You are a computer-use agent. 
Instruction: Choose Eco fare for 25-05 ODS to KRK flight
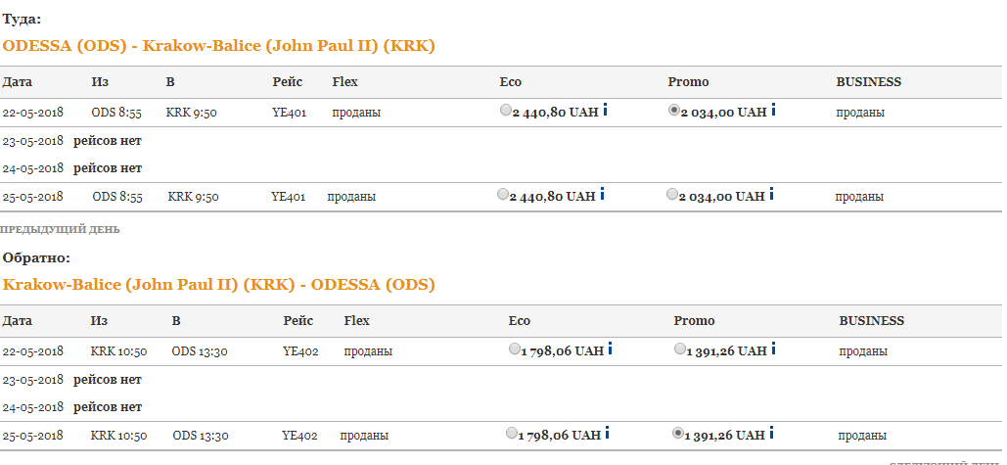[503, 195]
